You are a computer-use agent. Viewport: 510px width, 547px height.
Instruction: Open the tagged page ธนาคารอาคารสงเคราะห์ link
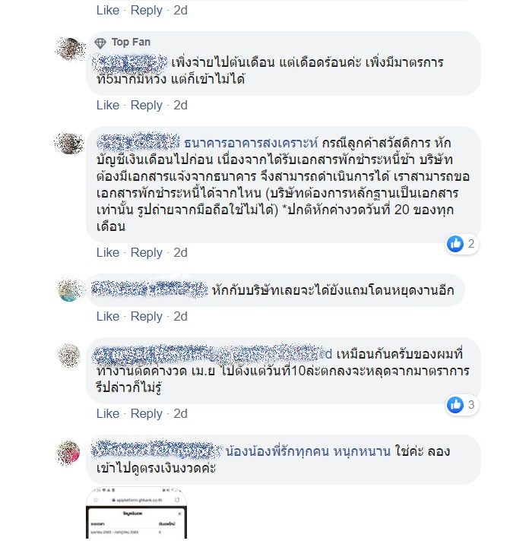tap(251, 143)
